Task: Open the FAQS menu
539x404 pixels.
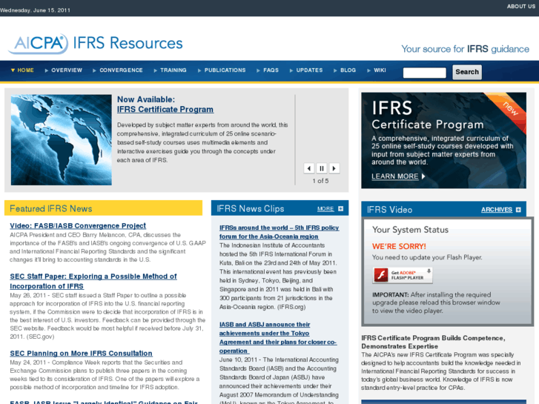Action: pyautogui.click(x=268, y=70)
